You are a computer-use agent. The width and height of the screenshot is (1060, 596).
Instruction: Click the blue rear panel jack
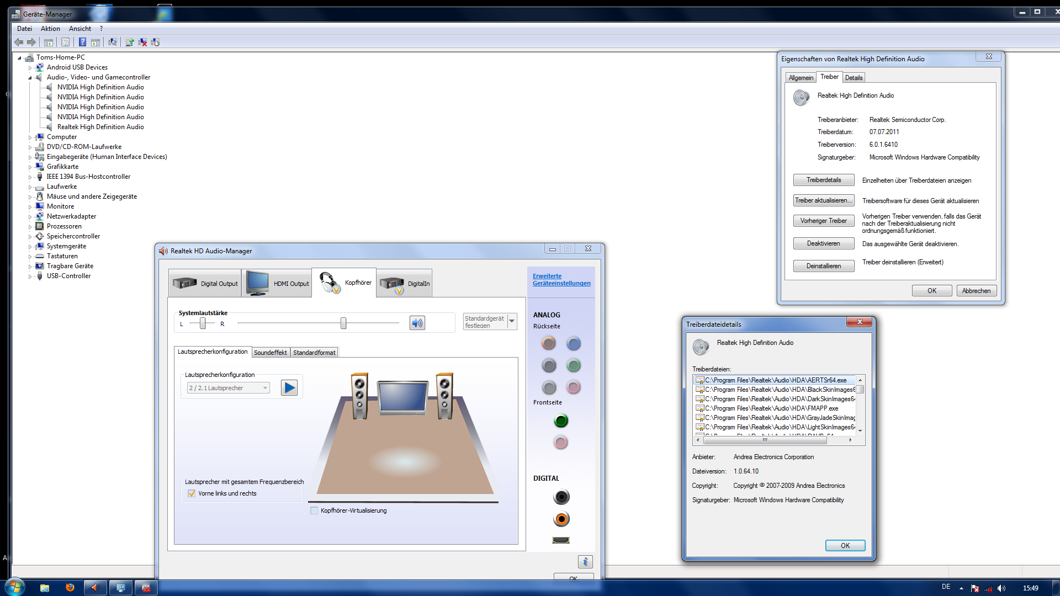(x=574, y=344)
